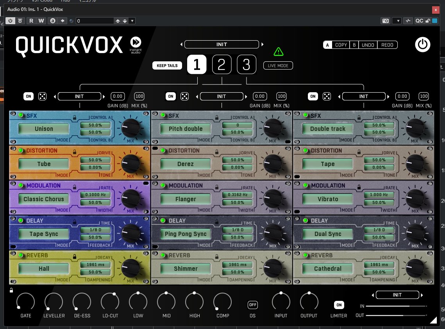Toggle the KEEP TAILS button

(x=167, y=66)
